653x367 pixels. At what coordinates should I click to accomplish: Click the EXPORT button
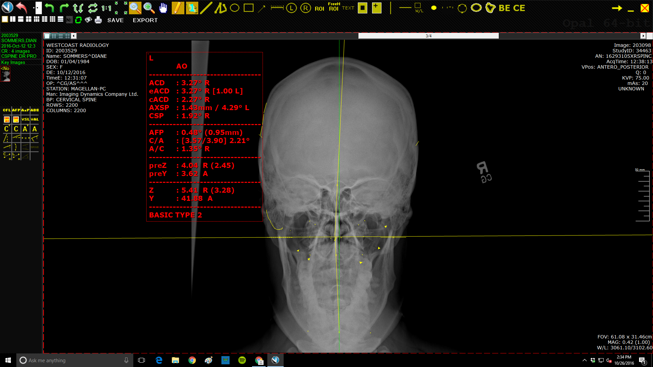pos(145,20)
